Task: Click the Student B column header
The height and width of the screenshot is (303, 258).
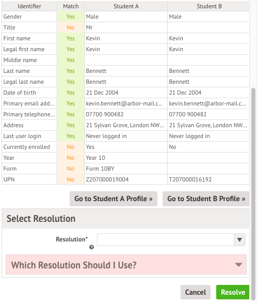Action: (208, 6)
